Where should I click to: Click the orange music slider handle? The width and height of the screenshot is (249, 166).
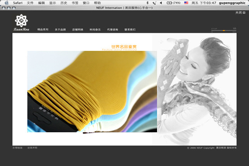(x=224, y=31)
